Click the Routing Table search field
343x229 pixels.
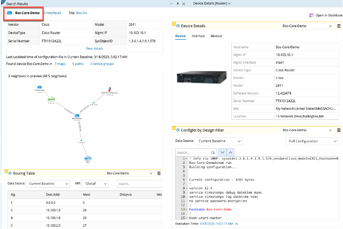coord(138,184)
